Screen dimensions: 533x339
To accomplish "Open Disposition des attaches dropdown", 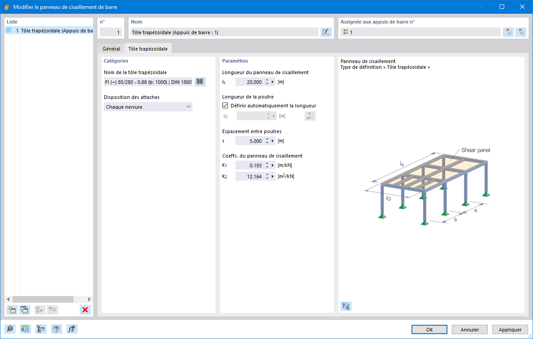I will (148, 107).
